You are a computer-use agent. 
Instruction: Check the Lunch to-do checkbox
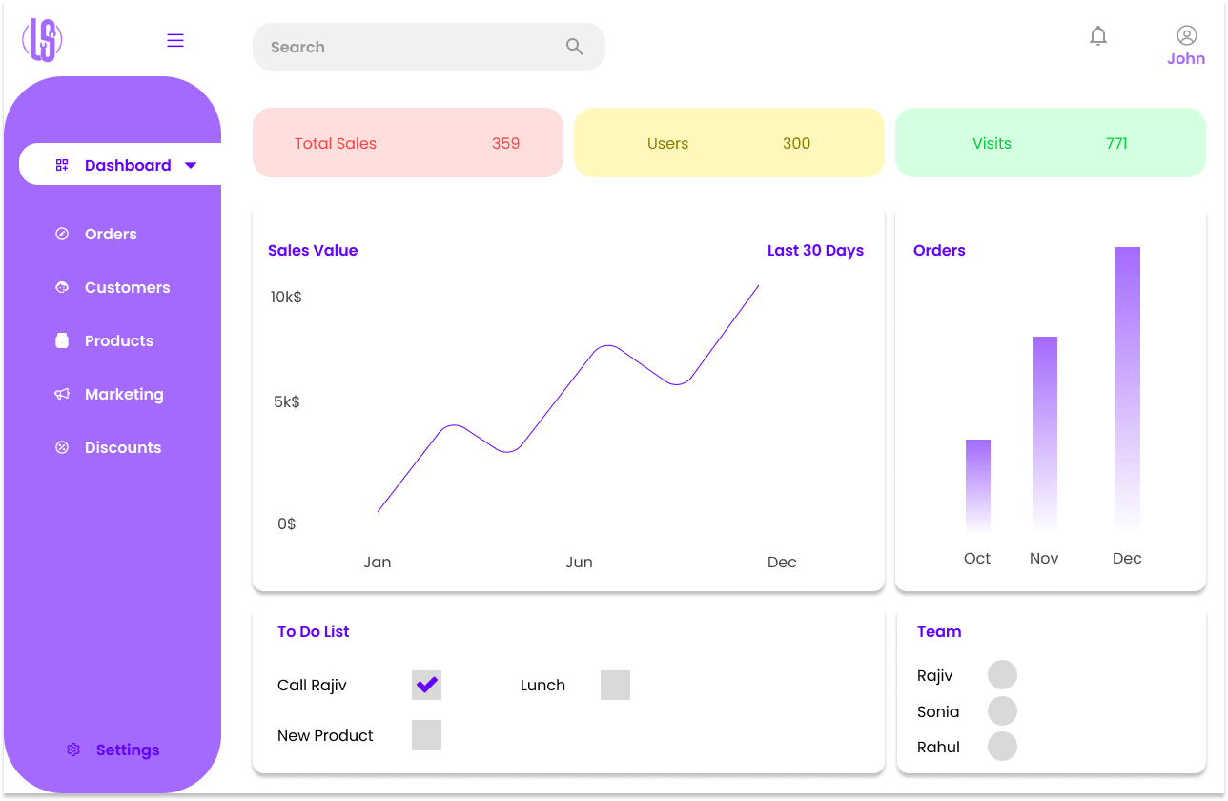615,685
